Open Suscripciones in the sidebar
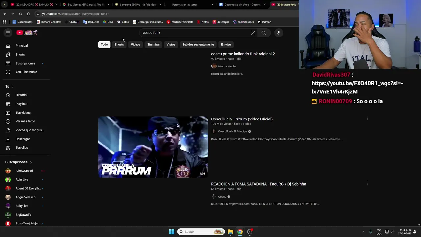This screenshot has width=421, height=237. coord(25,63)
